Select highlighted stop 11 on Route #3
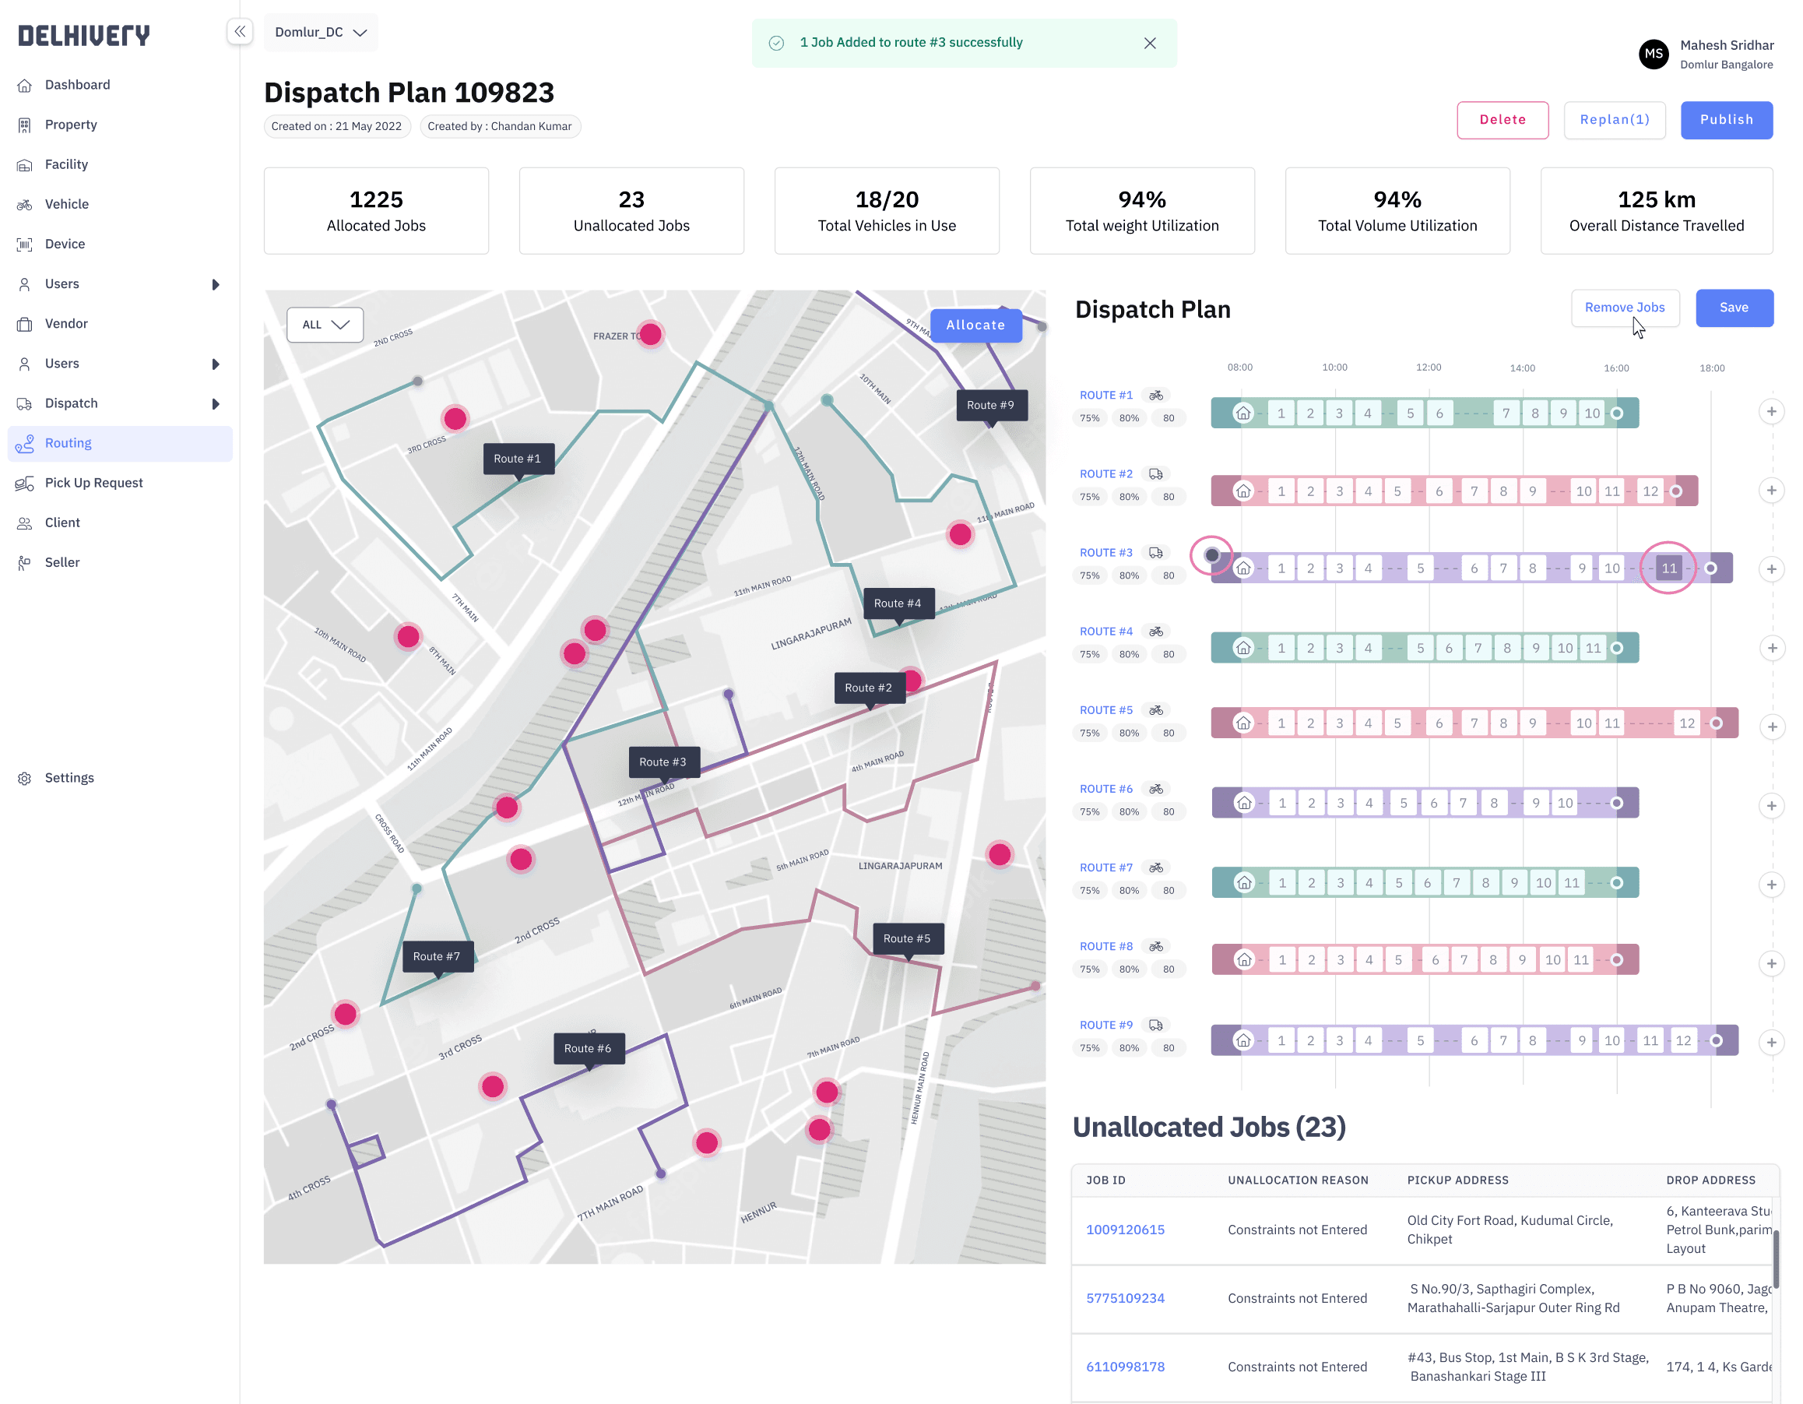The width and height of the screenshot is (1803, 1404). pos(1668,568)
